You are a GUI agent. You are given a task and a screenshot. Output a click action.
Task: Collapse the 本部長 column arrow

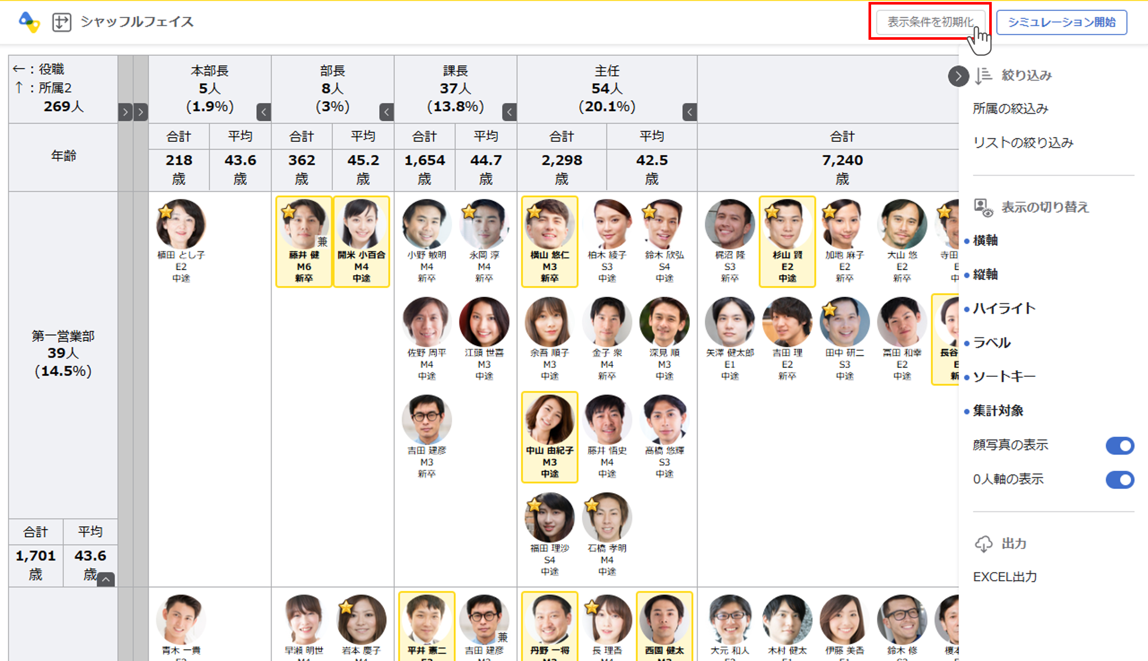click(x=264, y=112)
